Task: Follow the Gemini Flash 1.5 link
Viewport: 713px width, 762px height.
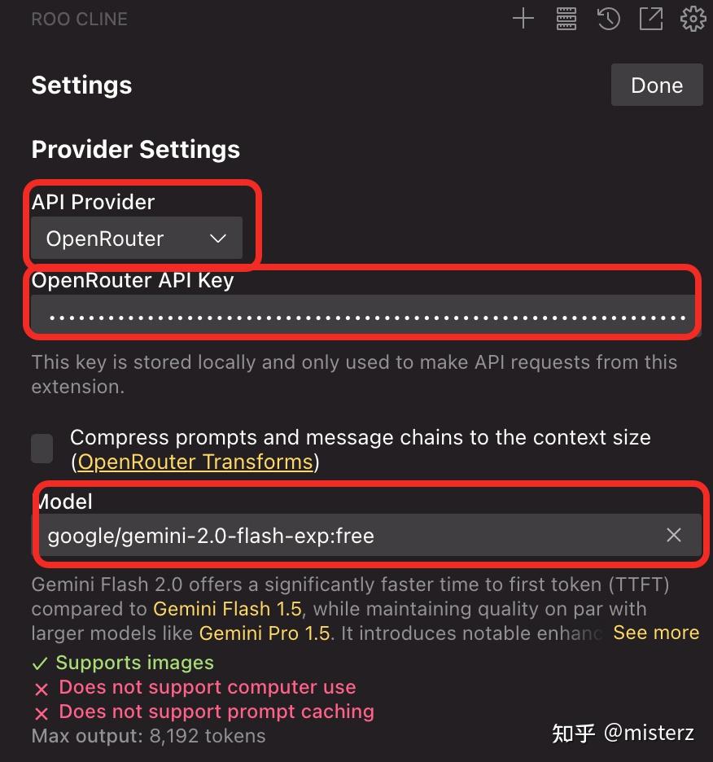Action: [x=227, y=608]
